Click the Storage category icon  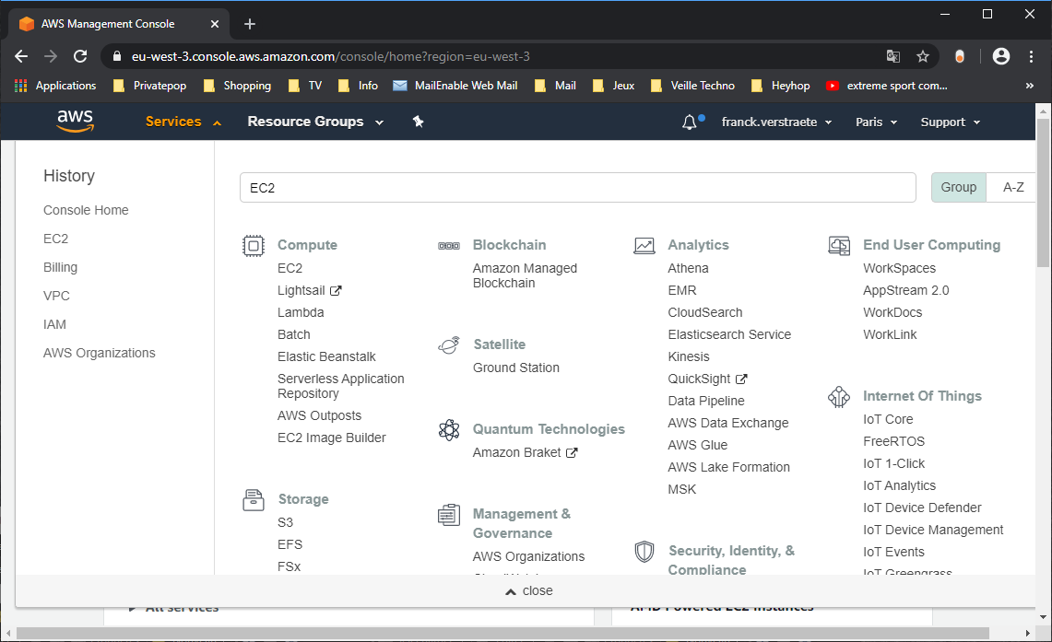(253, 500)
